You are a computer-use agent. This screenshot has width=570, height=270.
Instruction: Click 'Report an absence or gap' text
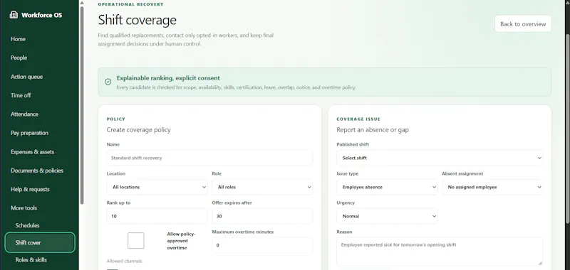tap(373, 130)
